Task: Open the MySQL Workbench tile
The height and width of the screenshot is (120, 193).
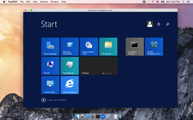Action: pyautogui.click(x=154, y=47)
